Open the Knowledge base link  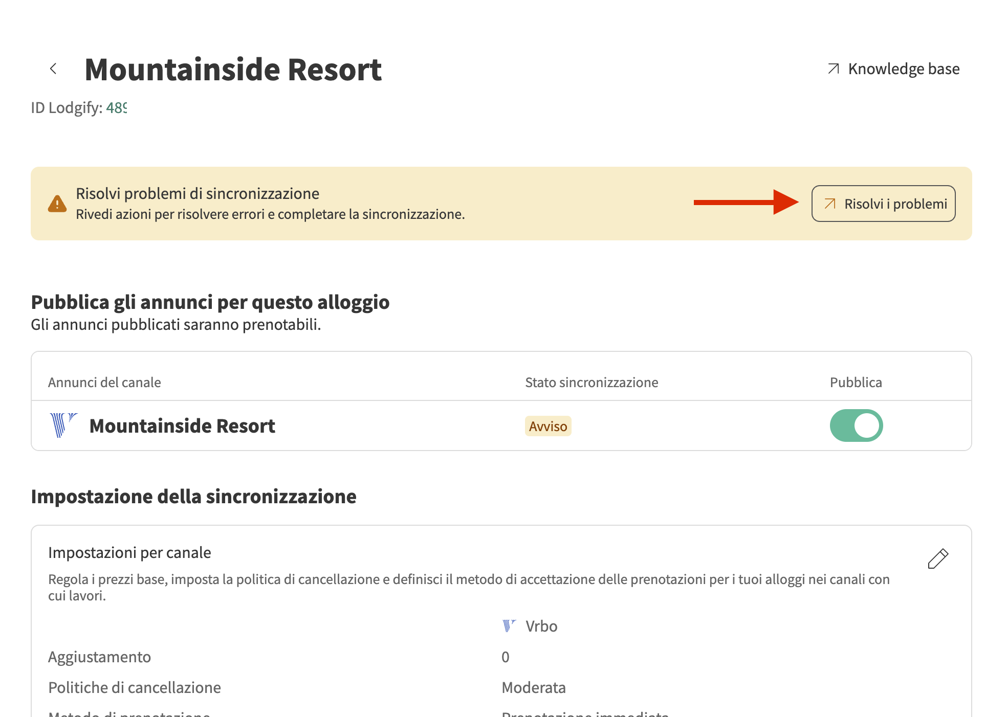coord(903,69)
